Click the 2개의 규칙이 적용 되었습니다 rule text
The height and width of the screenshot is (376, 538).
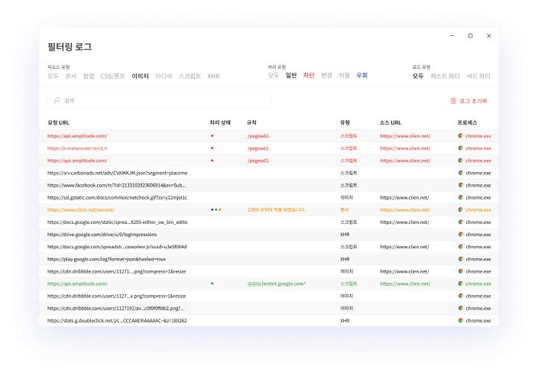[x=277, y=209]
